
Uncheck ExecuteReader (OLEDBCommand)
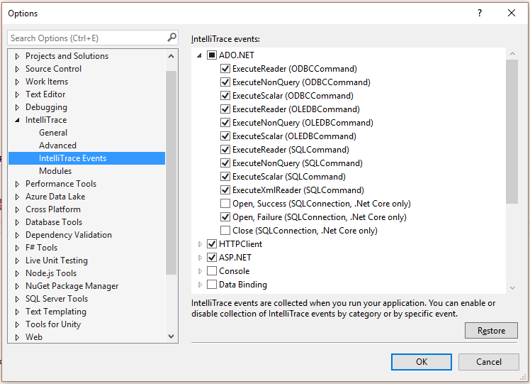click(225, 109)
